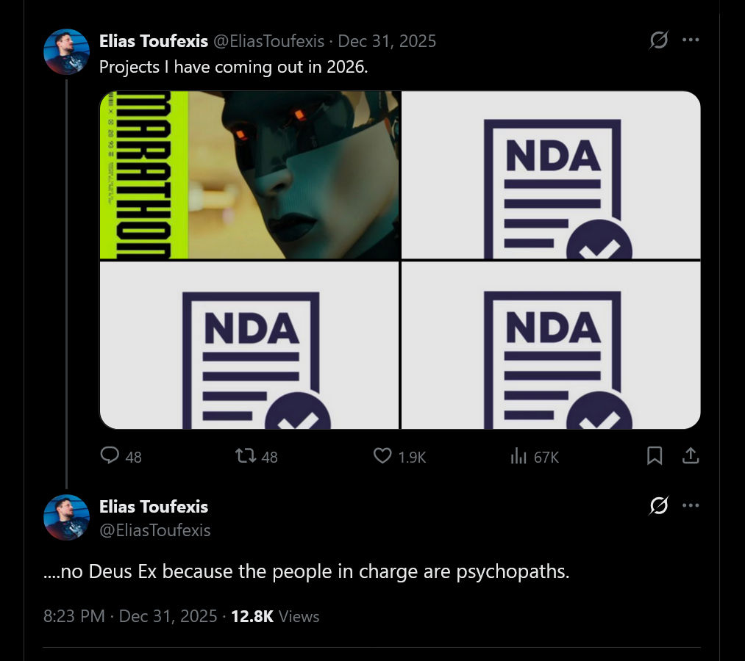Click the retweet icon showing 48 reposts
Viewport: 745px width, 661px height.
point(244,456)
